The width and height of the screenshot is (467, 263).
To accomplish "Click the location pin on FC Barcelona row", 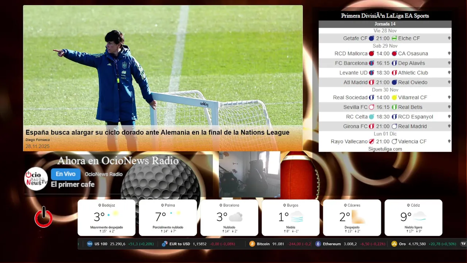I will [449, 63].
